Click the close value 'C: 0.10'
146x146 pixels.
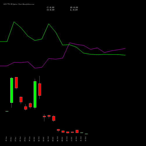click(51, 8)
